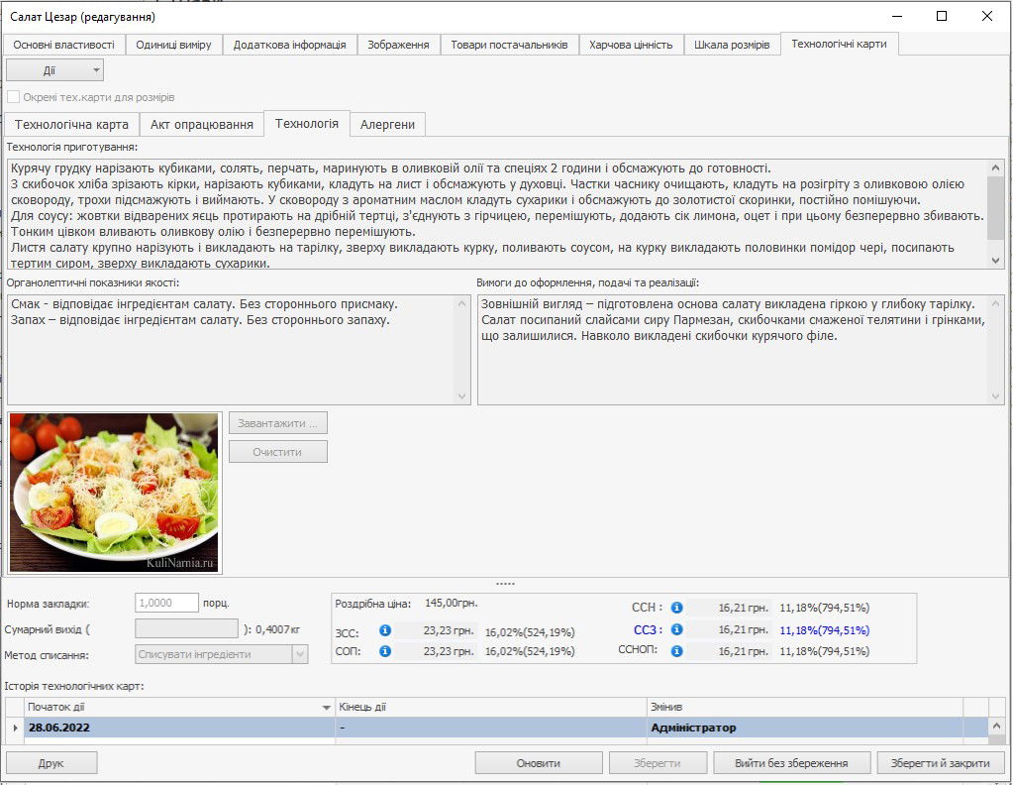Viewport: 1013px width, 785px height.
Task: Open the 'Початок дії' column sort arrow
Action: pos(327,707)
